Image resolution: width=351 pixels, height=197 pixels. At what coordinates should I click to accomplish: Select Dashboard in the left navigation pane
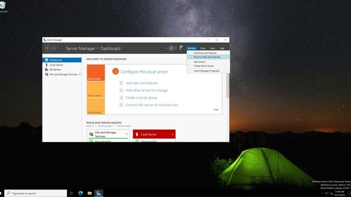click(62, 60)
